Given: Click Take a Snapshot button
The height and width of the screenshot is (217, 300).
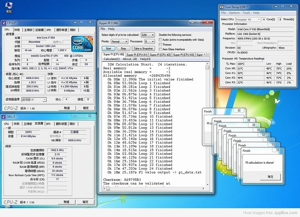Looking at the screenshot, I should pyautogui.click(x=143, y=49).
